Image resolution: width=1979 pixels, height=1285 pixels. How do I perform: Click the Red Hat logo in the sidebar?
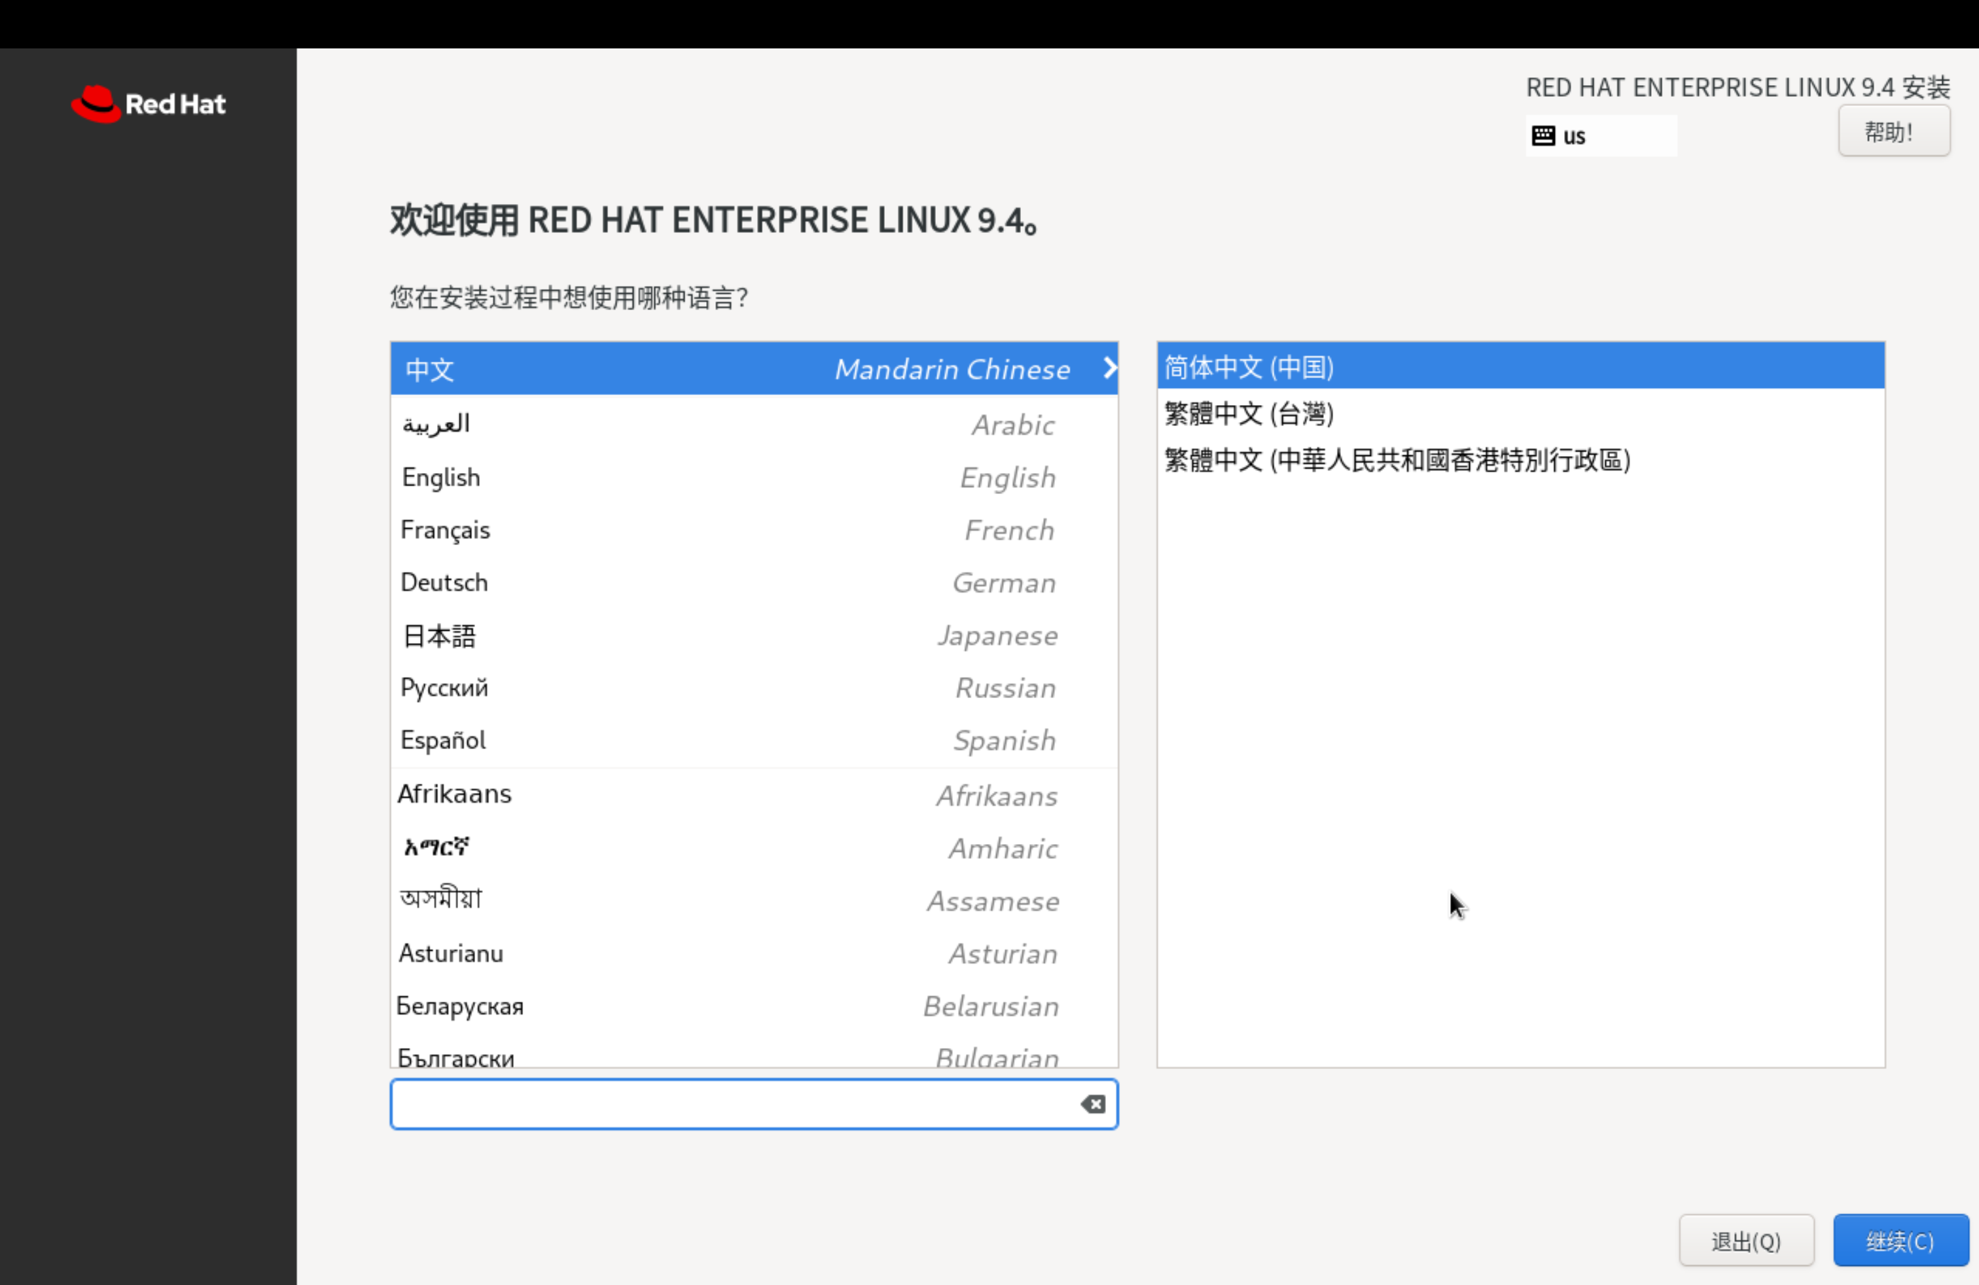(x=148, y=104)
